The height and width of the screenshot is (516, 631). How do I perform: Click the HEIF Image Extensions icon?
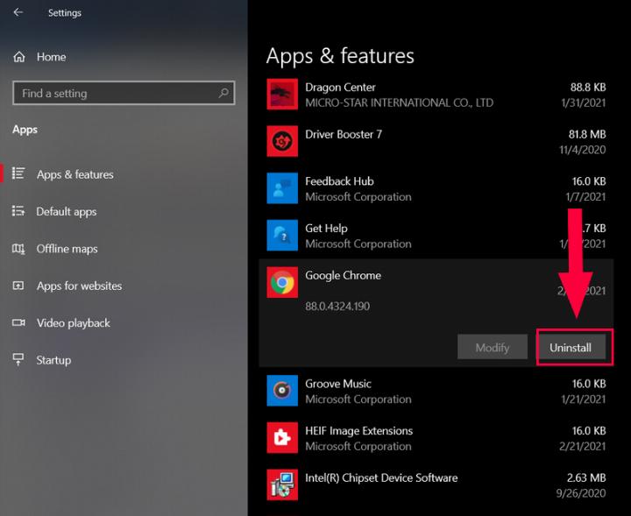tap(281, 438)
